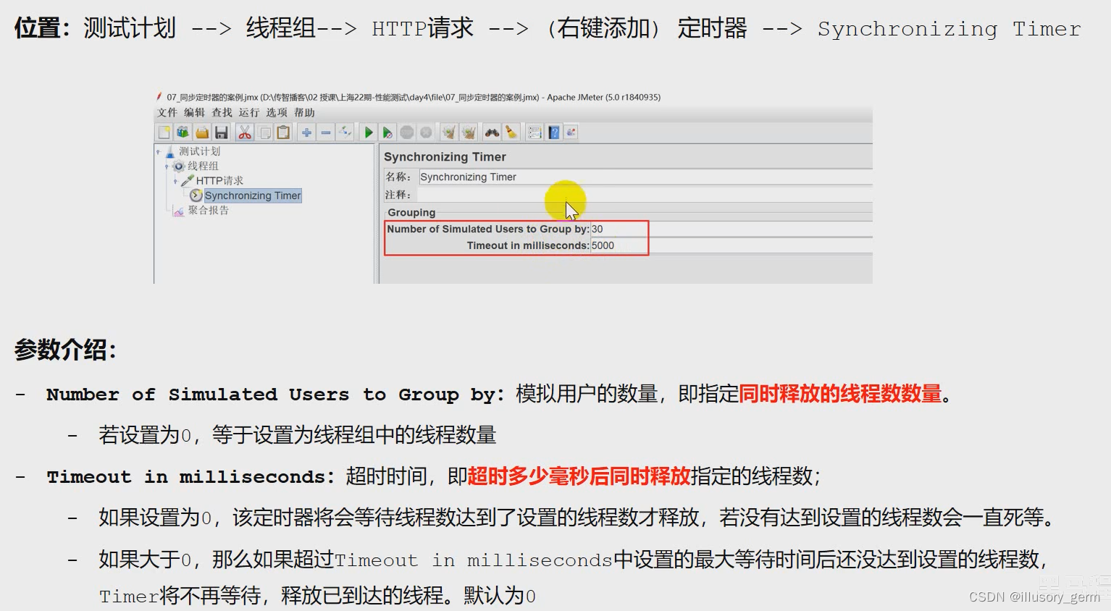Open the Templates icon in JMeter toolbar

(x=183, y=132)
